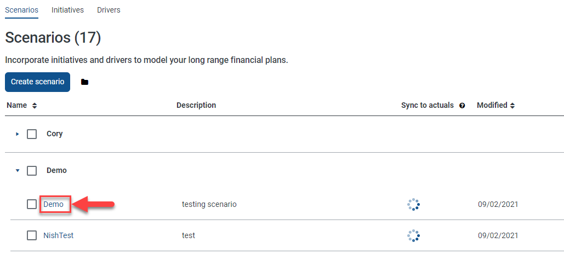This screenshot has width=564, height=260.
Task: Select the NishTest scenario checkbox
Action: tap(32, 235)
